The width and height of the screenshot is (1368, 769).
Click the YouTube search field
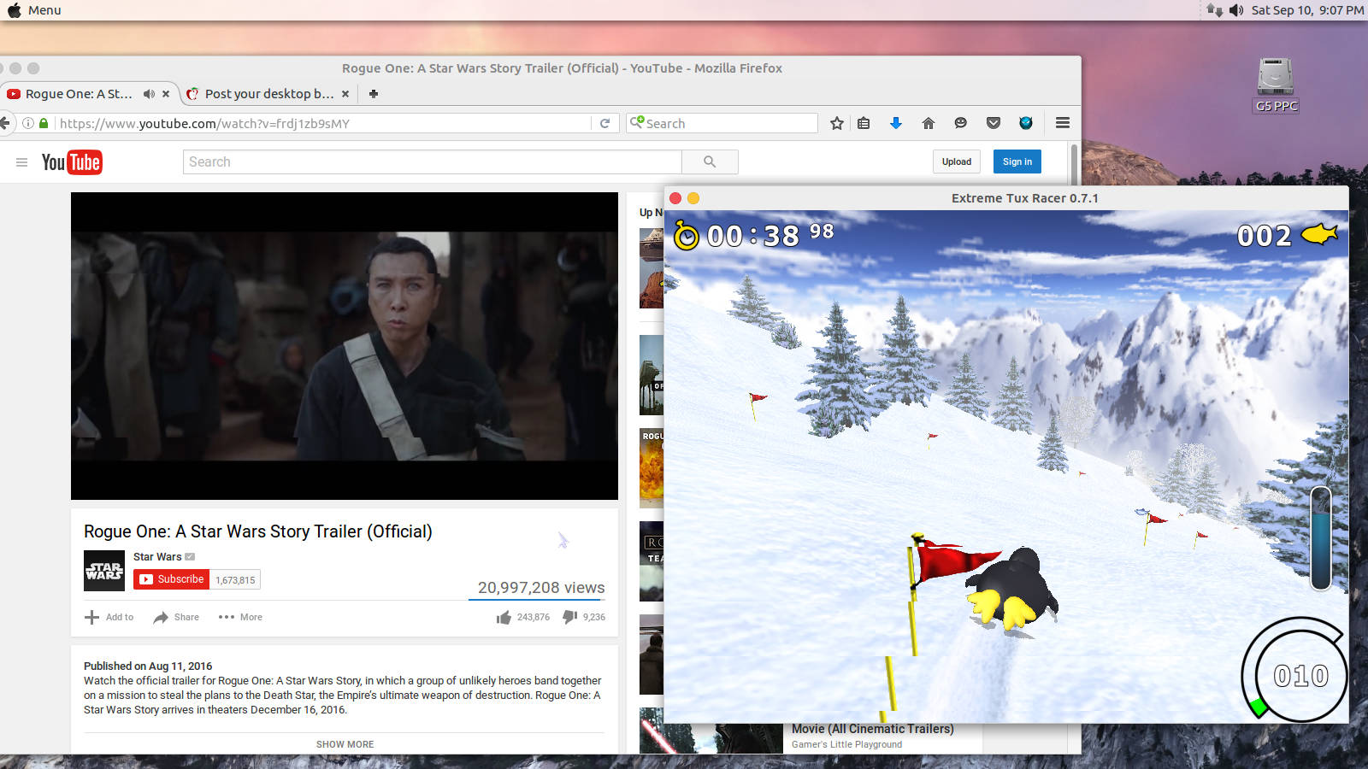[432, 162]
